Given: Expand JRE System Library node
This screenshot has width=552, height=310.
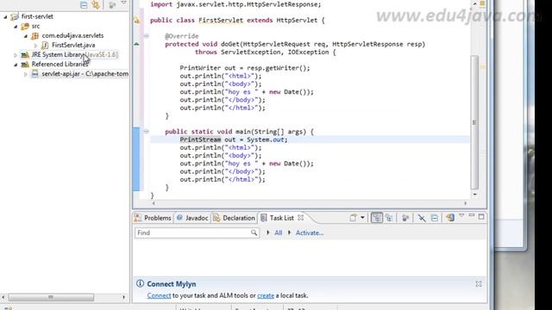Looking at the screenshot, I should point(16,55).
